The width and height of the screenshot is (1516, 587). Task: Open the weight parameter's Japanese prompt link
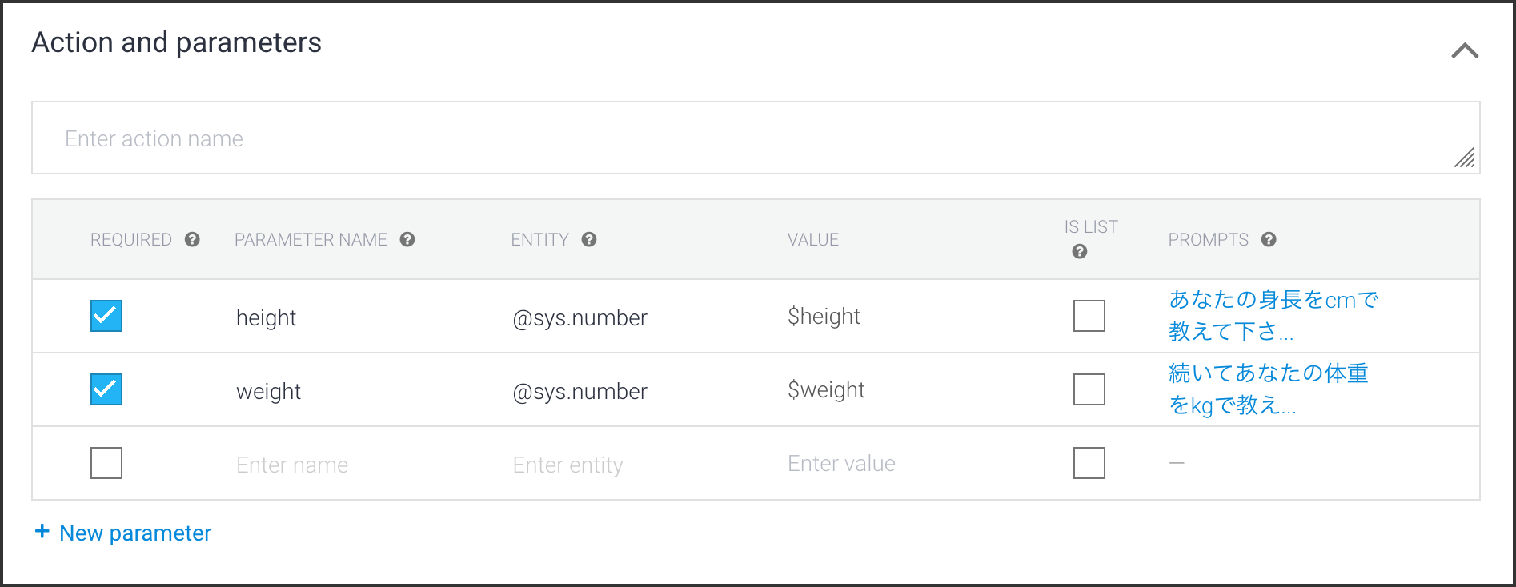(1268, 389)
